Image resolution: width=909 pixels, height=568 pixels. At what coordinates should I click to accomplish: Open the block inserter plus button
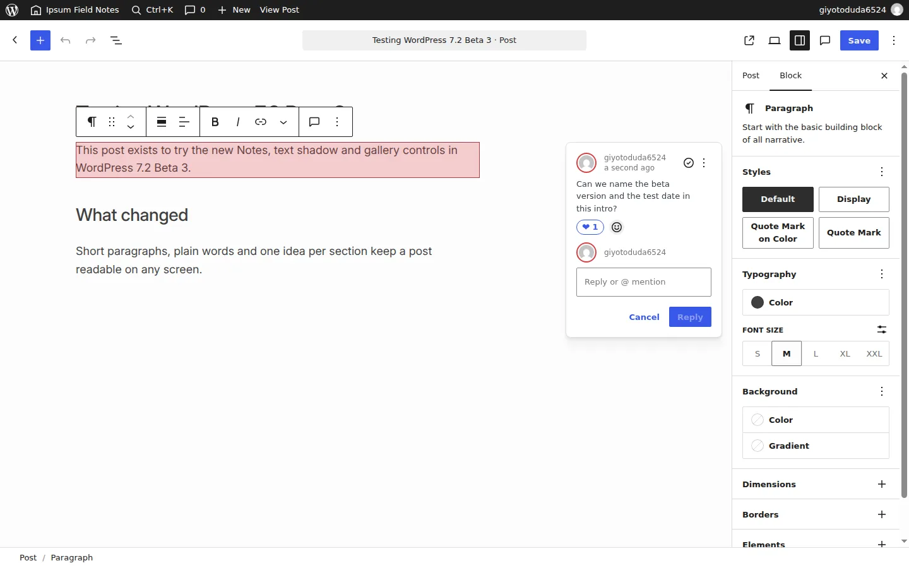click(x=40, y=40)
